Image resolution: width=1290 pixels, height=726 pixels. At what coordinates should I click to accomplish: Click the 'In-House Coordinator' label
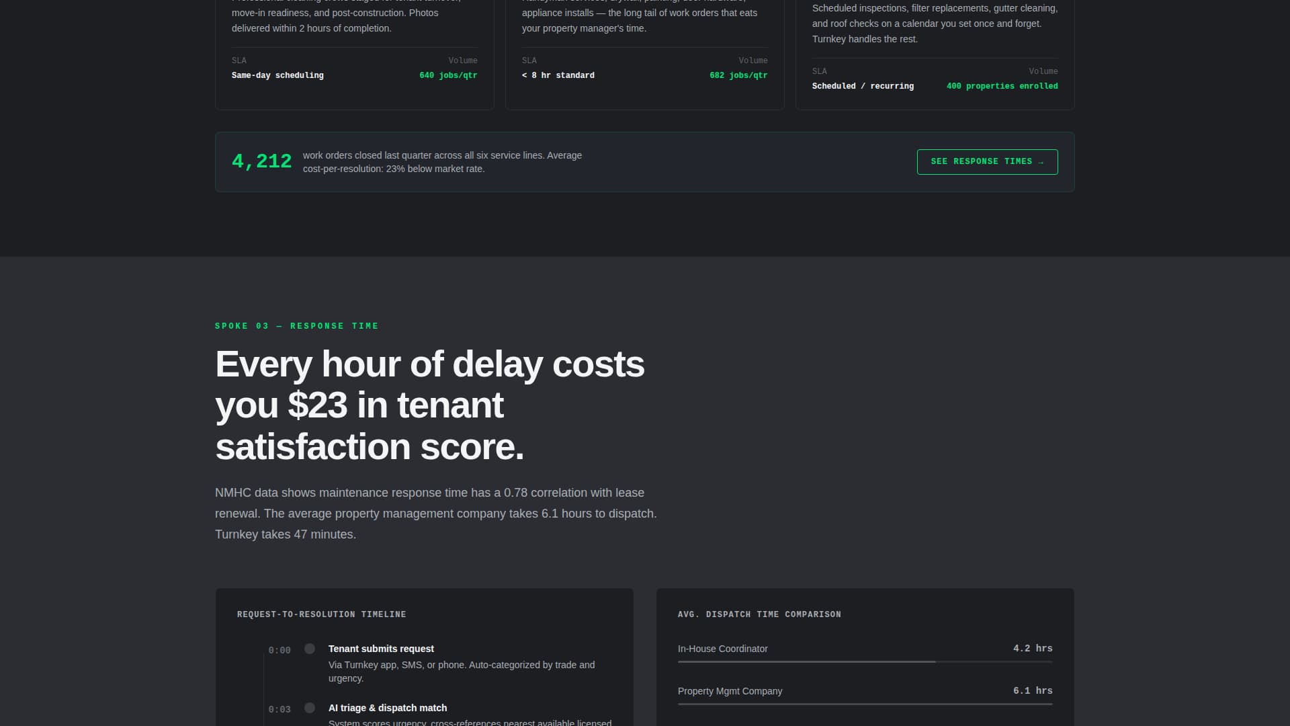[722, 649]
